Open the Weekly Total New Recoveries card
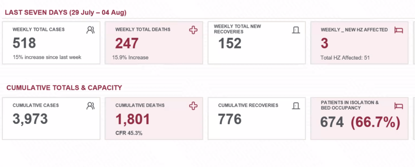Image resolution: width=415 pixels, height=167 pixels. [x=257, y=43]
